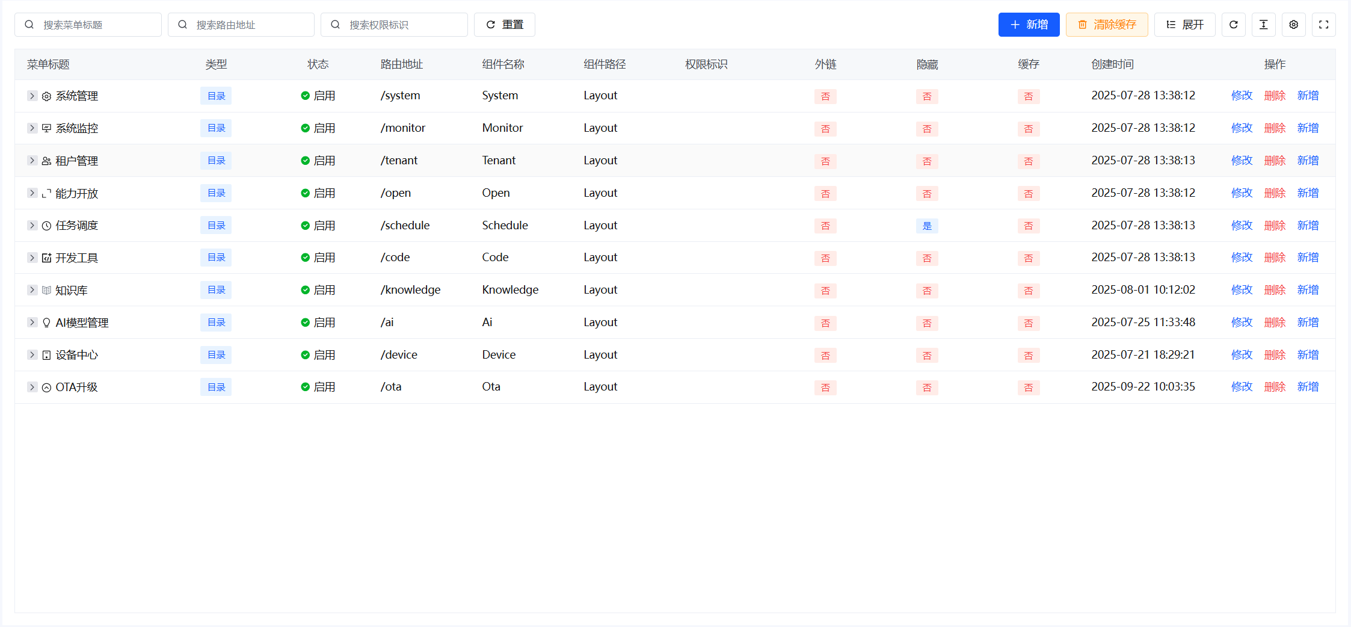Click the 展开 expand-all button
This screenshot has height=627, width=1351.
(x=1184, y=25)
